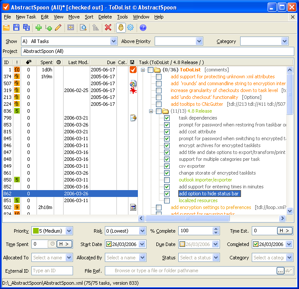Click the Time Spent 'H >' units button
The image size is (299, 289).
pos(64,244)
